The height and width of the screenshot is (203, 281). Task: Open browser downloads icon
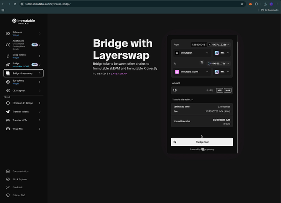pyautogui.click(x=265, y=4)
